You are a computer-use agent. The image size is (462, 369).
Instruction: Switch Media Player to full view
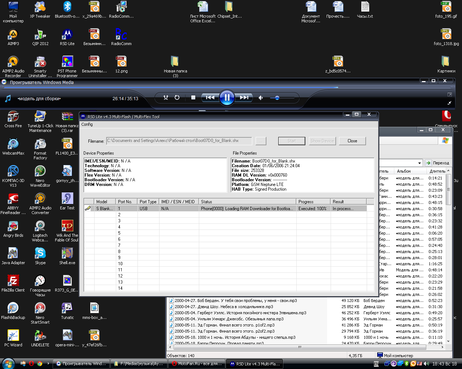click(x=450, y=94)
